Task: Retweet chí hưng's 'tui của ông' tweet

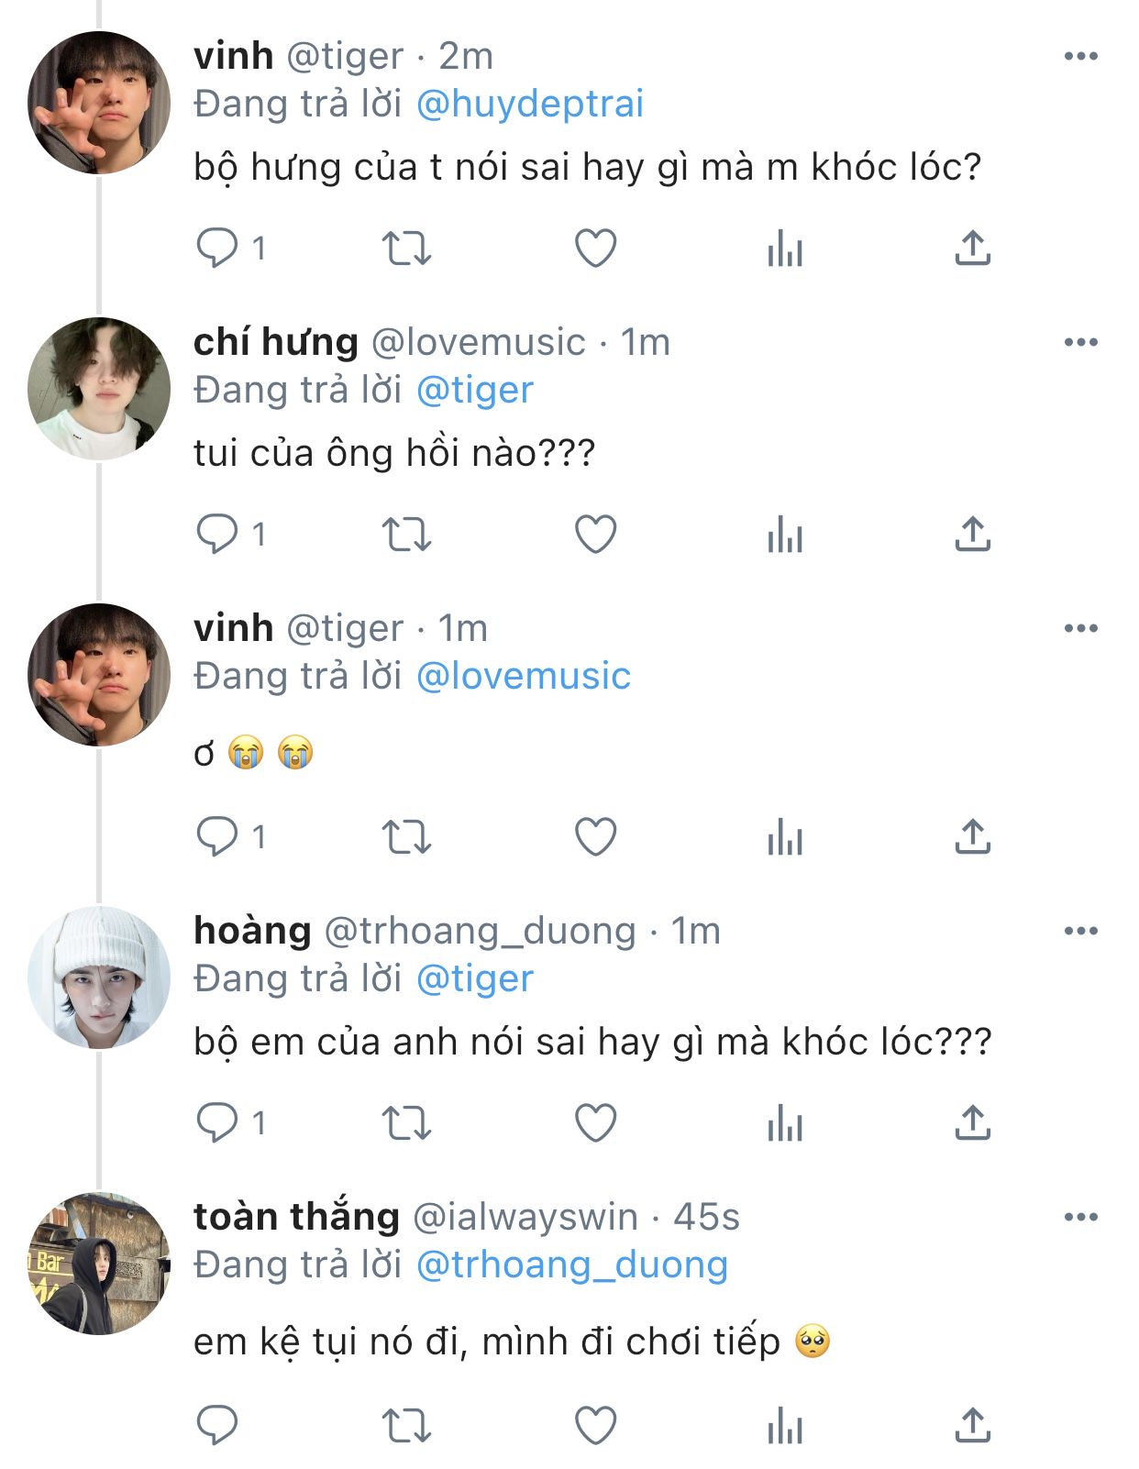Action: [x=406, y=534]
